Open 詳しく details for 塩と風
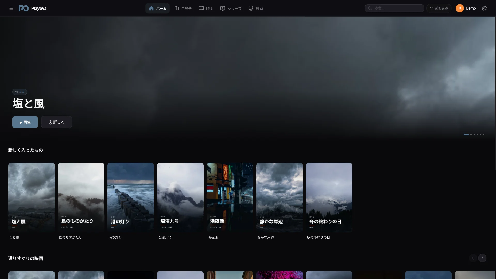The image size is (496, 279). pyautogui.click(x=56, y=122)
